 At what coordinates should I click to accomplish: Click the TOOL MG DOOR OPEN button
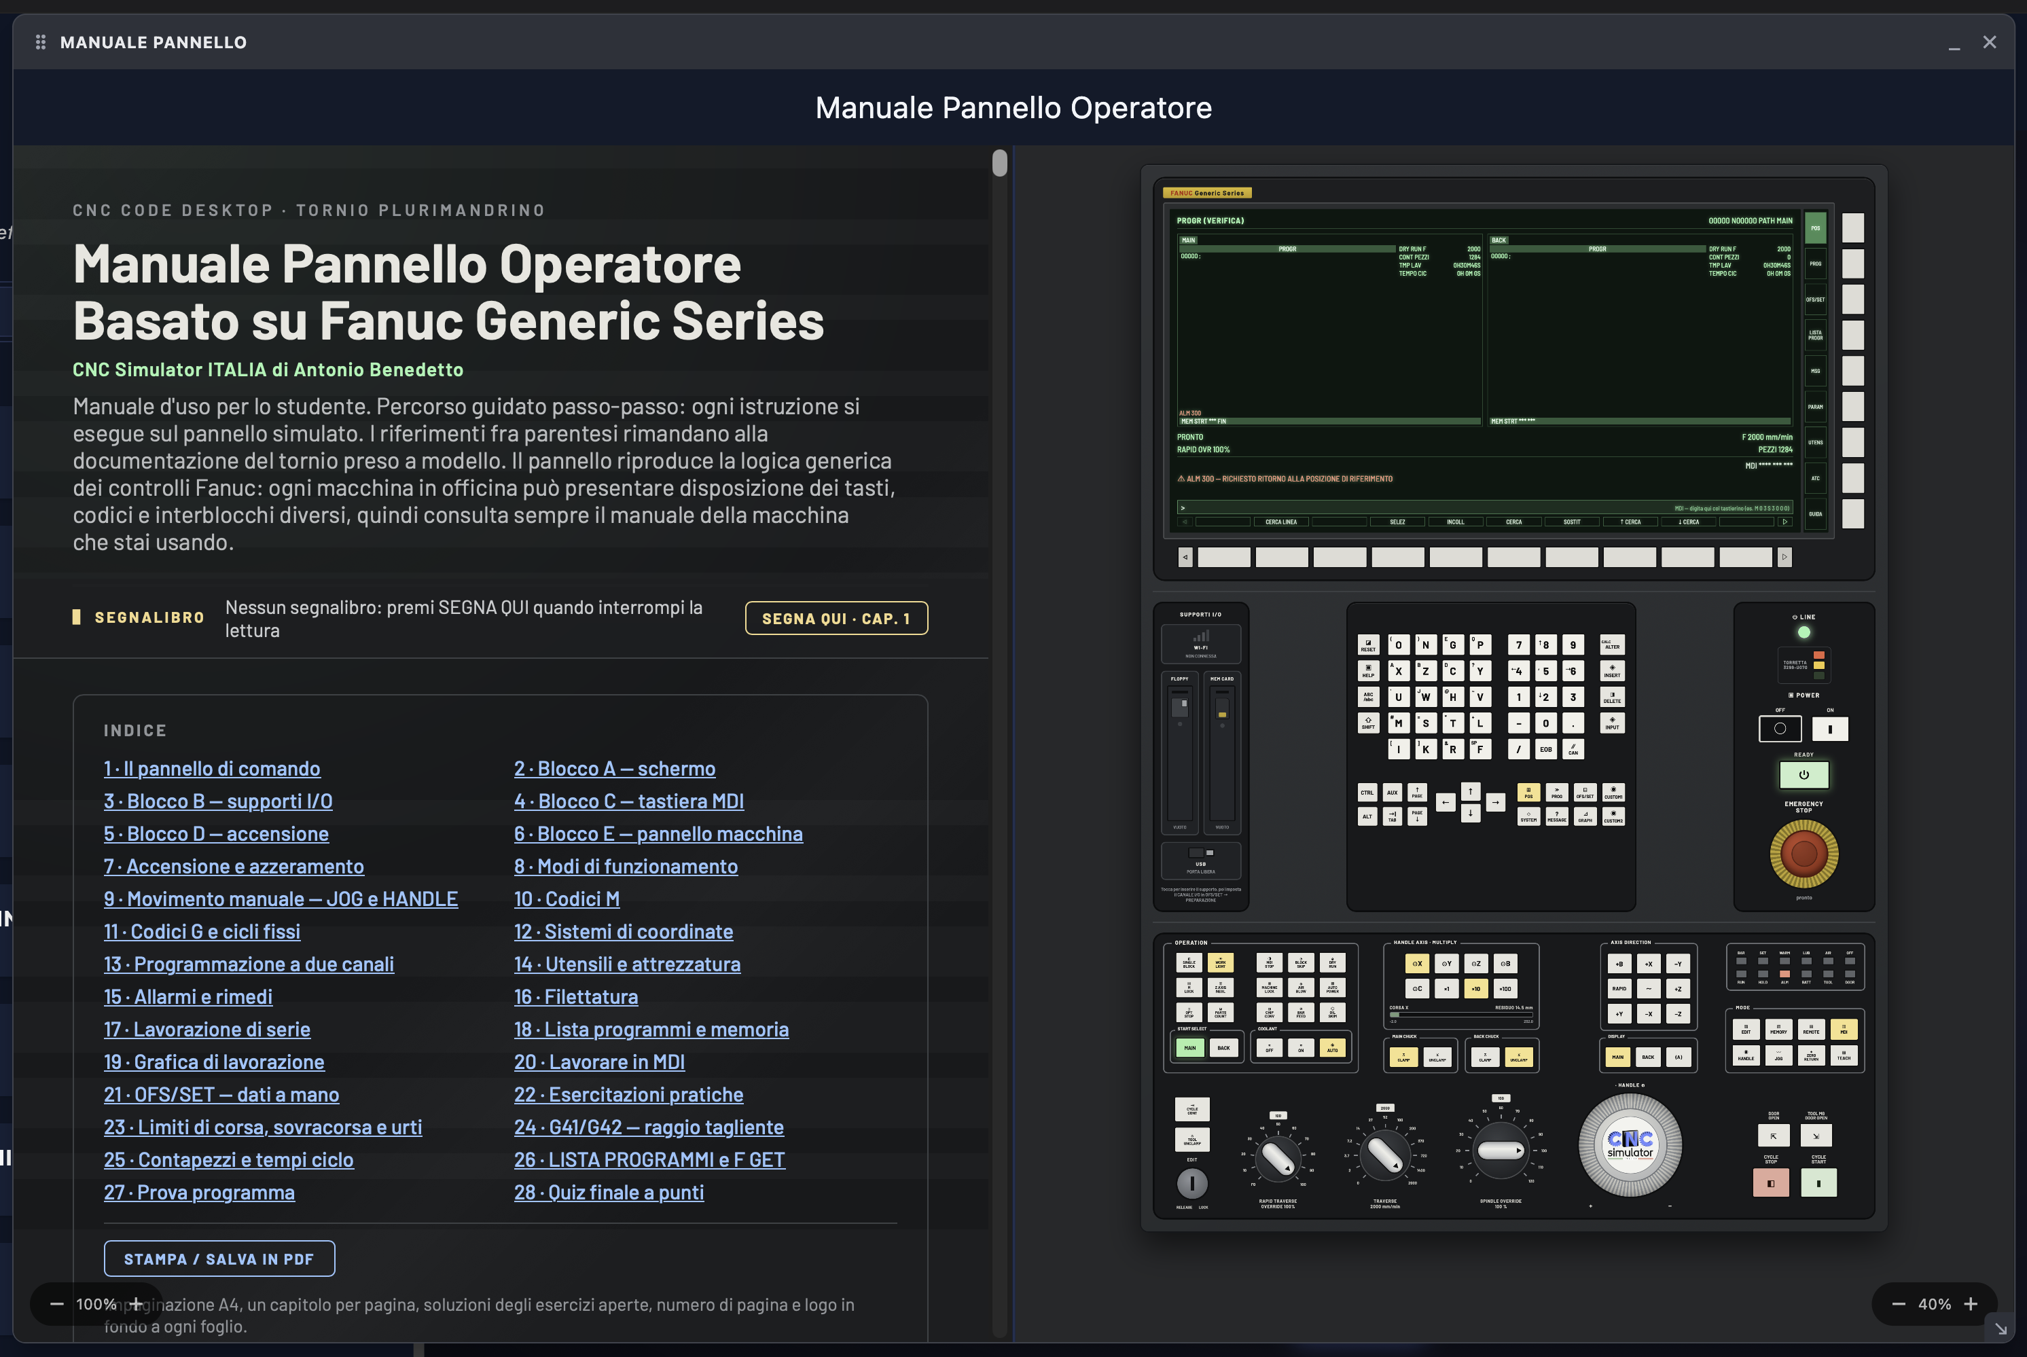1816,1135
